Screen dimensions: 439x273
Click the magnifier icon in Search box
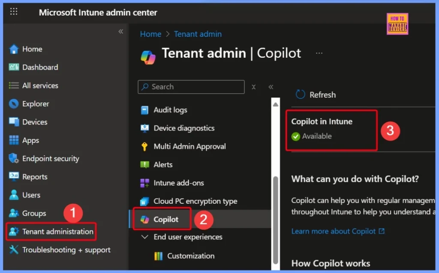(x=145, y=86)
